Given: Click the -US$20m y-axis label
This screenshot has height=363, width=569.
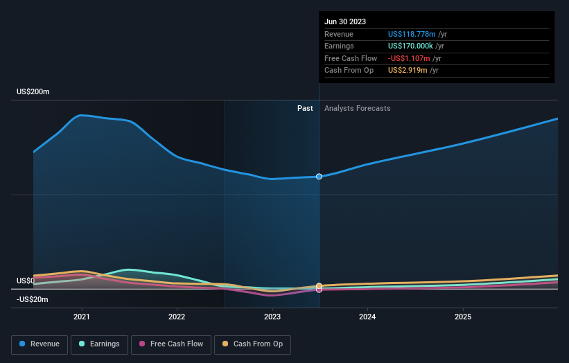Looking at the screenshot, I should (33, 299).
